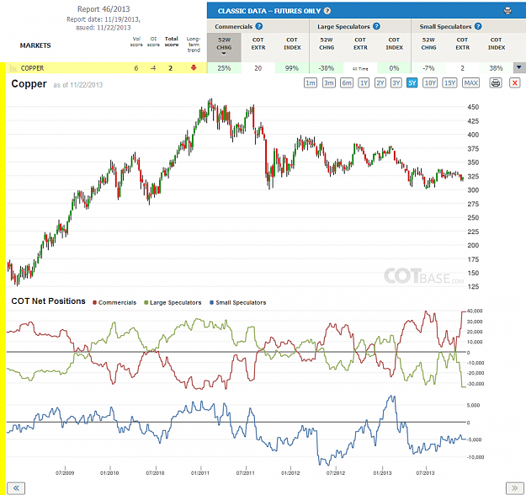This screenshot has width=526, height=495.
Task: Toggle Small Speculators series in legend
Action: (237, 302)
